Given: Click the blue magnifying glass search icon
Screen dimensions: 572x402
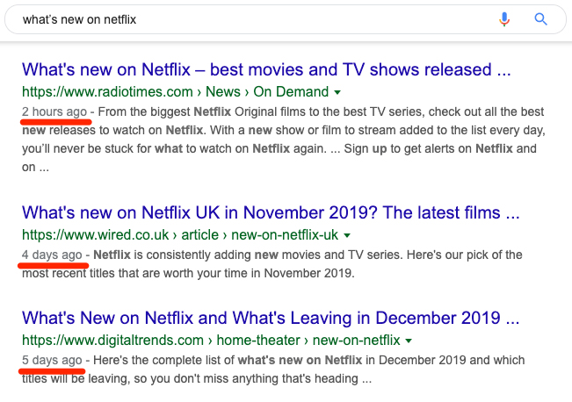Looking at the screenshot, I should (x=540, y=19).
